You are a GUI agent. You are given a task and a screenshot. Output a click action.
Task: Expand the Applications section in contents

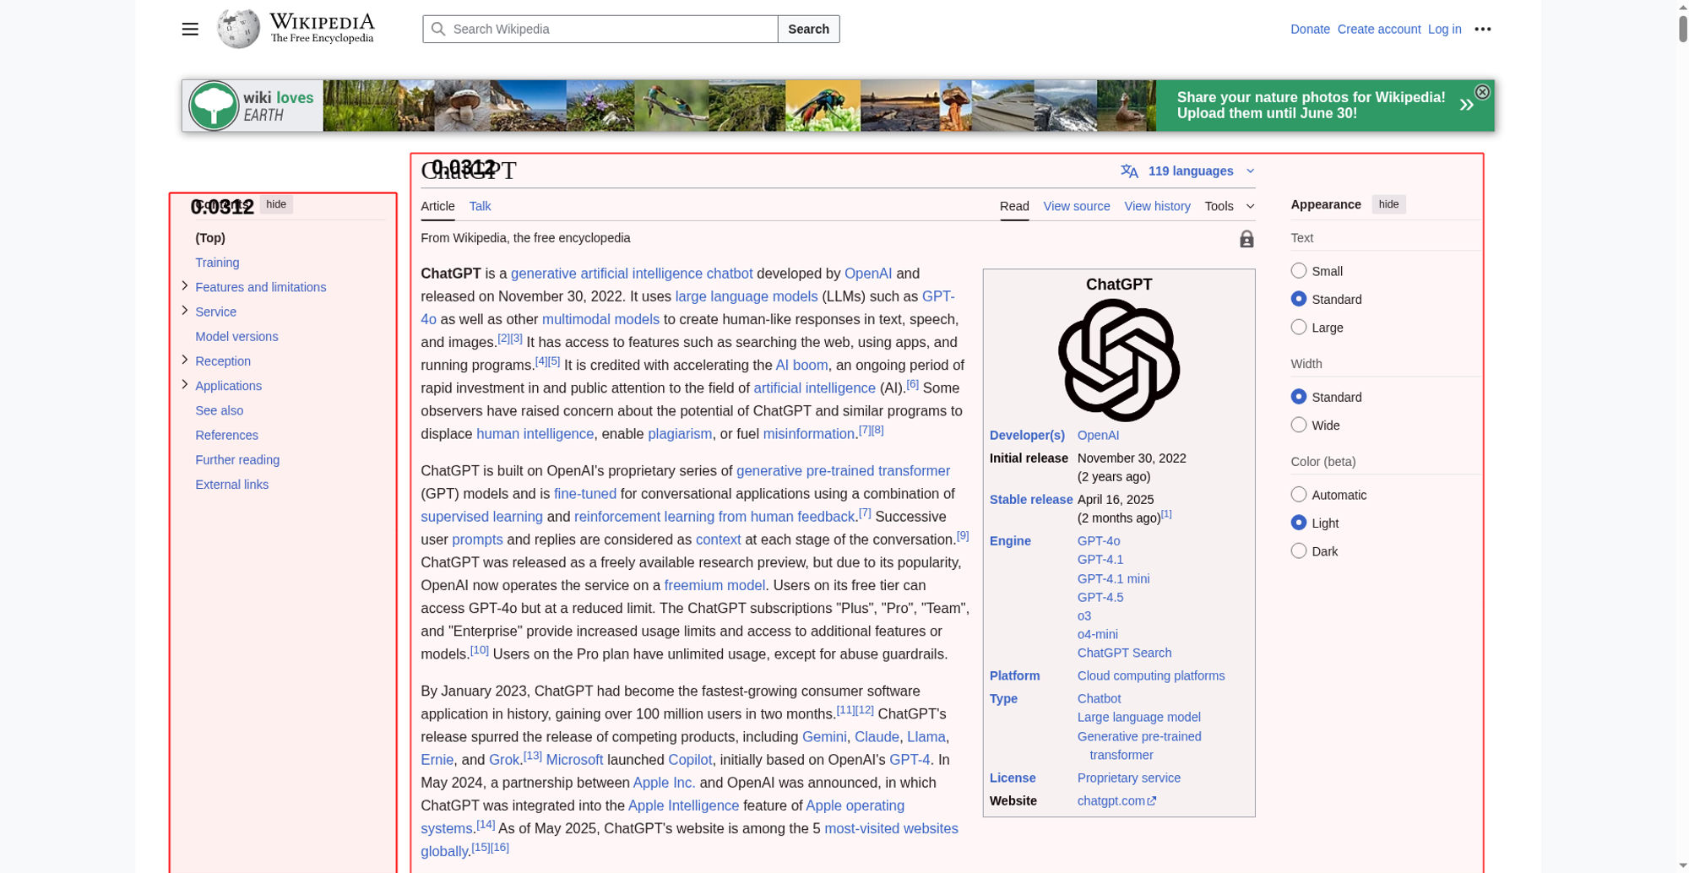185,384
